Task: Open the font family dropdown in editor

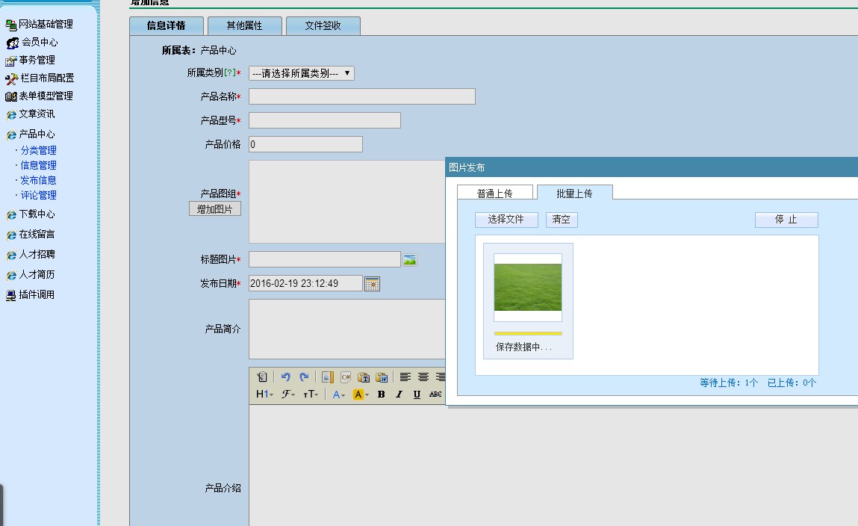Action: pyautogui.click(x=287, y=394)
